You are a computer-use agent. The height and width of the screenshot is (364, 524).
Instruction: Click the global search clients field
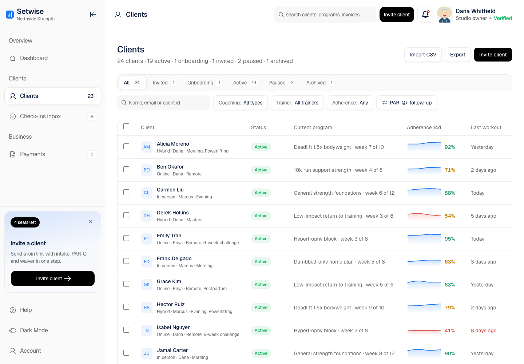(325, 15)
